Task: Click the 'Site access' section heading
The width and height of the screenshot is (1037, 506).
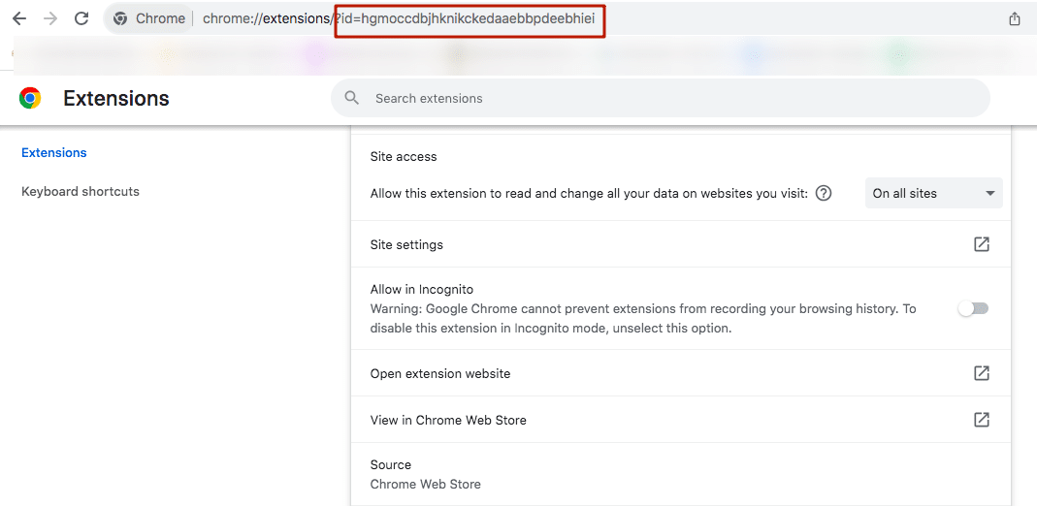Action: tap(404, 156)
